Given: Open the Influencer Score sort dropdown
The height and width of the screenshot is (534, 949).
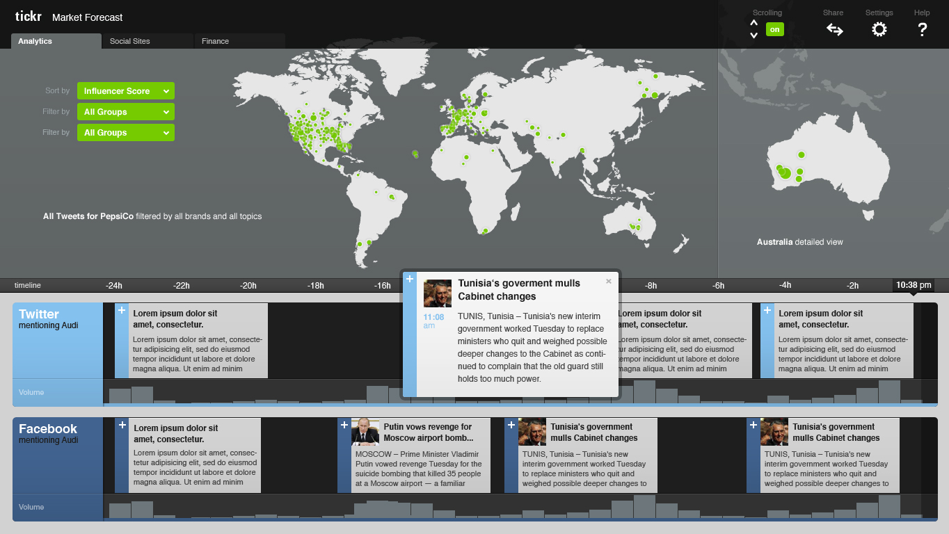Looking at the screenshot, I should point(126,91).
